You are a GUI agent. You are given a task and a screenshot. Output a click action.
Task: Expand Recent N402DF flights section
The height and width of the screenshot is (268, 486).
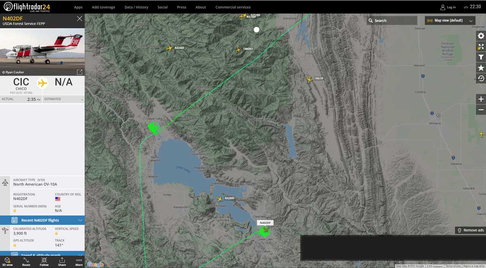[42, 220]
